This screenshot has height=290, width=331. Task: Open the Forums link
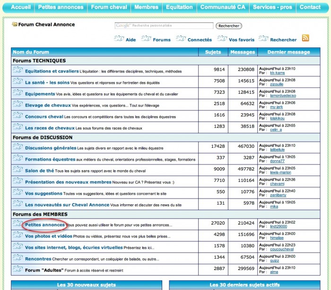coord(162,40)
